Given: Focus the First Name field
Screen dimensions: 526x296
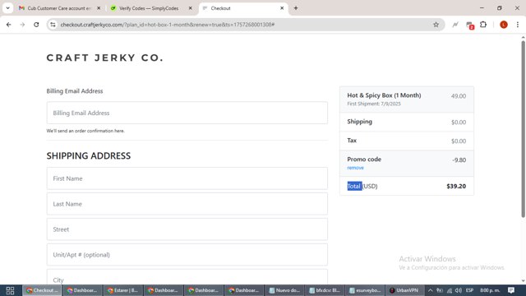Looking at the screenshot, I should click(187, 178).
